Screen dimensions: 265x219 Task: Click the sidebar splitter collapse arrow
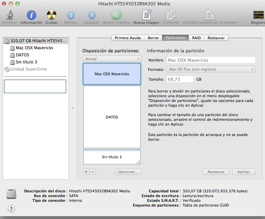pyautogui.click(x=73, y=108)
